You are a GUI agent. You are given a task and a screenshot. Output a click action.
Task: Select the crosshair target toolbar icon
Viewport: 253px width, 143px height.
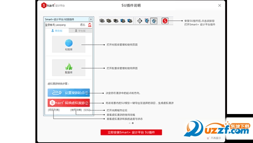tap(140, 21)
